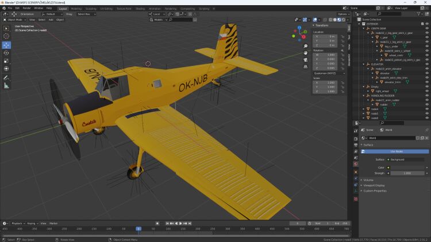Click the Annotate pencil tool
The height and width of the screenshot is (242, 431).
tap(6, 77)
